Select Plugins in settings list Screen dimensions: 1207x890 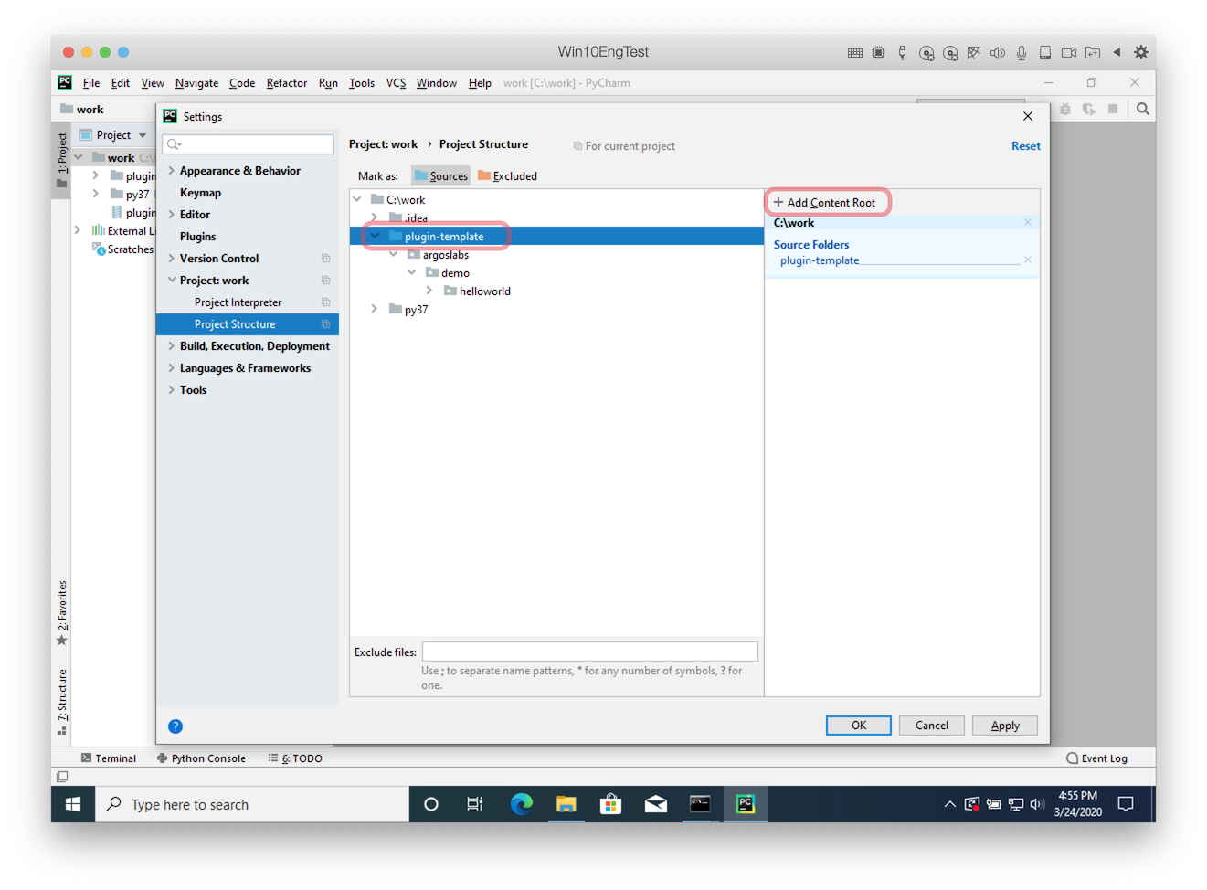coord(198,237)
